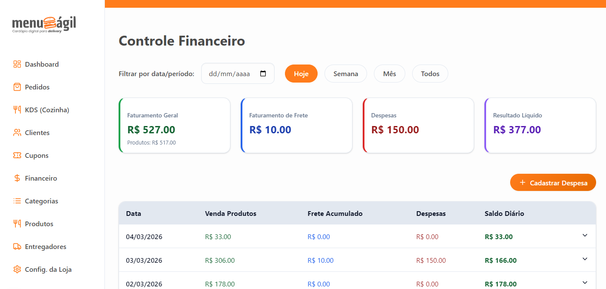Click the Clientes people icon
Image resolution: width=606 pixels, height=289 pixels.
pos(17,133)
